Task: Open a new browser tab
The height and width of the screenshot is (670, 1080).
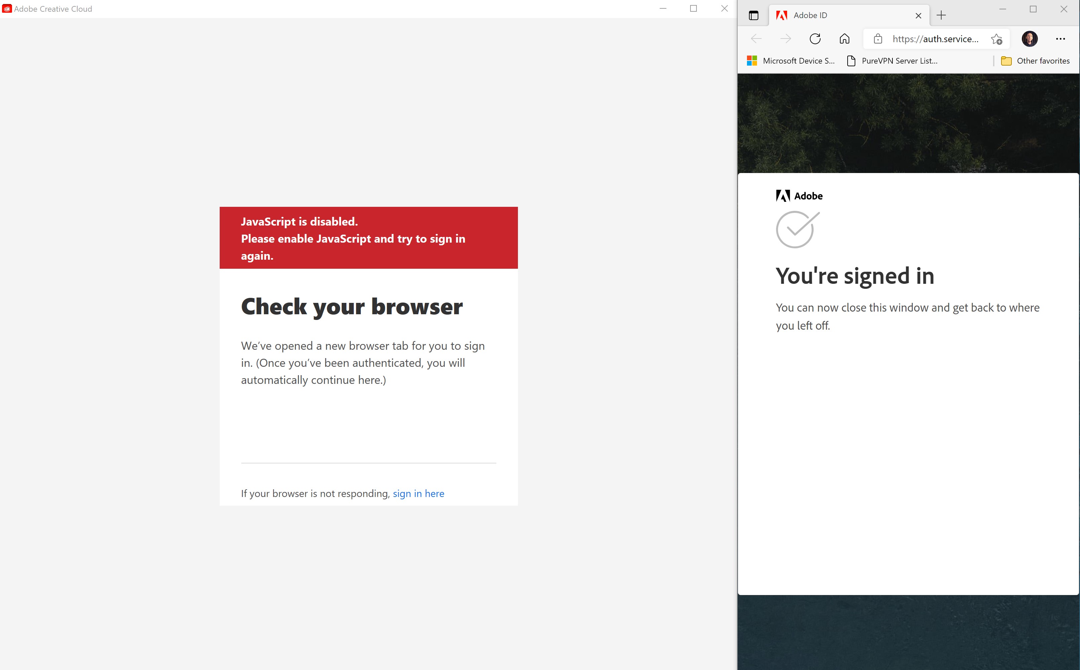Action: [x=941, y=15]
